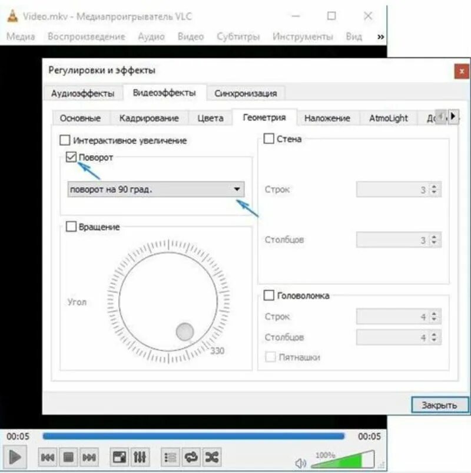Screen dimensions: 471x473
Task: Click the window resize grip corner
Action: tap(382, 465)
